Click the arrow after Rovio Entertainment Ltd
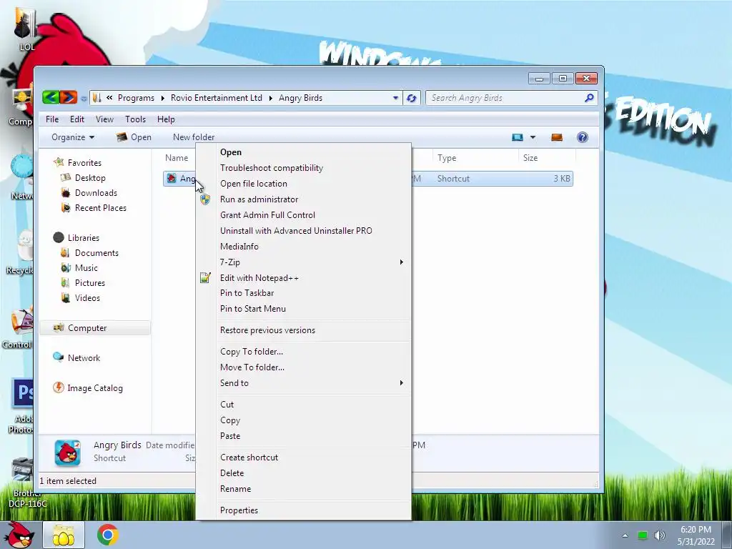Image resolution: width=732 pixels, height=549 pixels. [270, 98]
